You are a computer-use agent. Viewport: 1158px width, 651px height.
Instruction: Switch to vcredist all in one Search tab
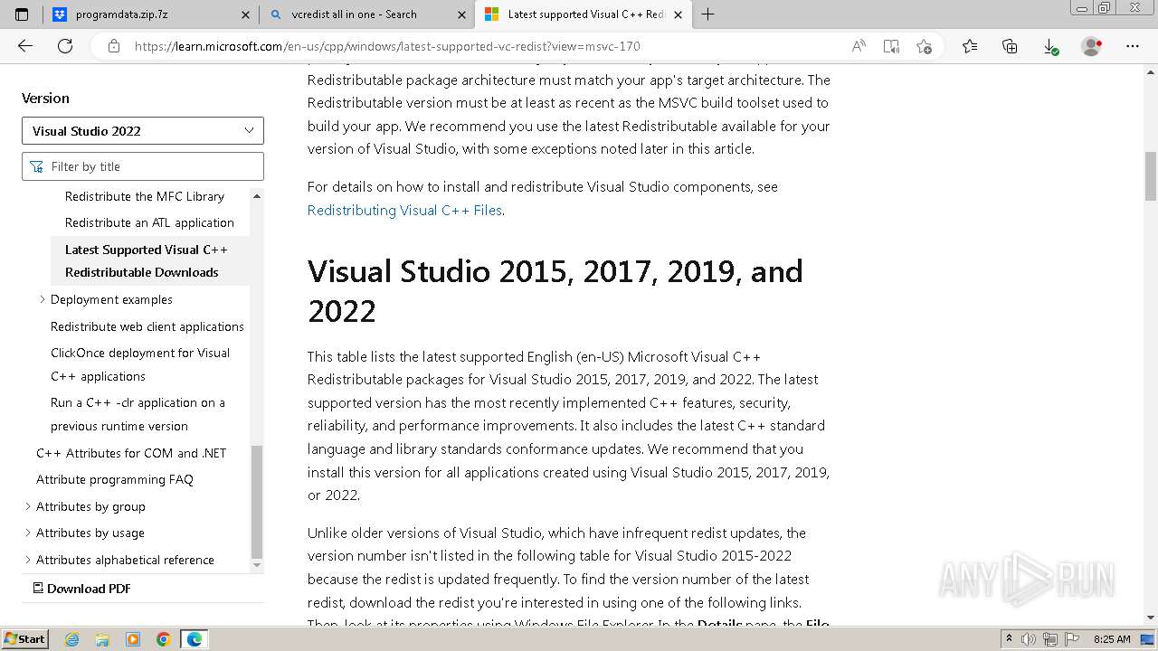pos(366,14)
